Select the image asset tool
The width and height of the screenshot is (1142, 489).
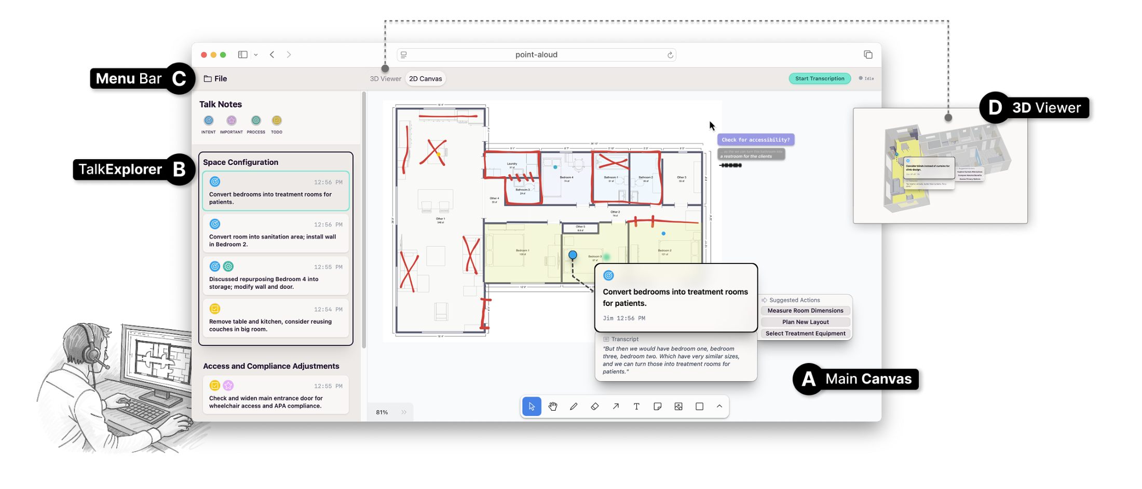[x=678, y=407]
